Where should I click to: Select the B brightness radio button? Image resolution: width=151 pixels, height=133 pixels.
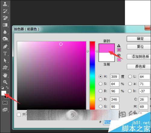click(100, 91)
